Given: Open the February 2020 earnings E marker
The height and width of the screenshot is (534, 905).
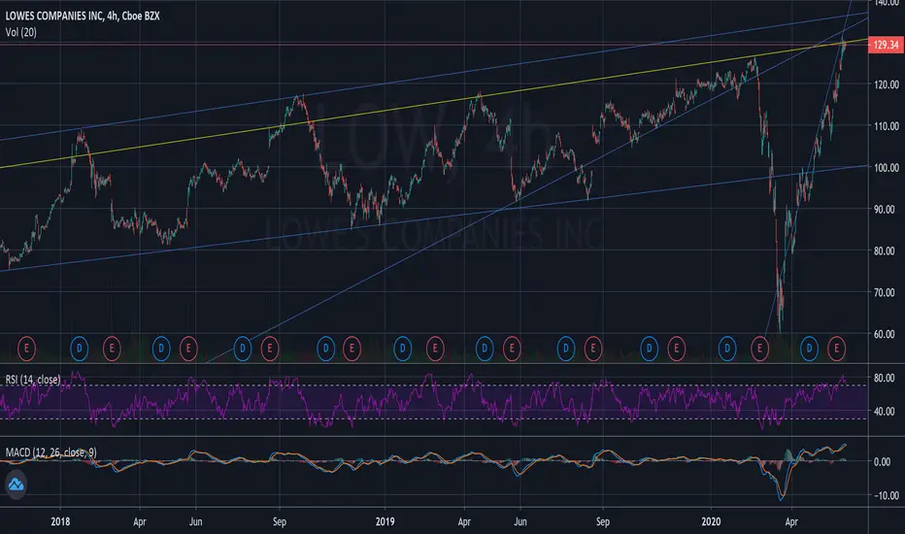Looking at the screenshot, I should click(x=759, y=349).
